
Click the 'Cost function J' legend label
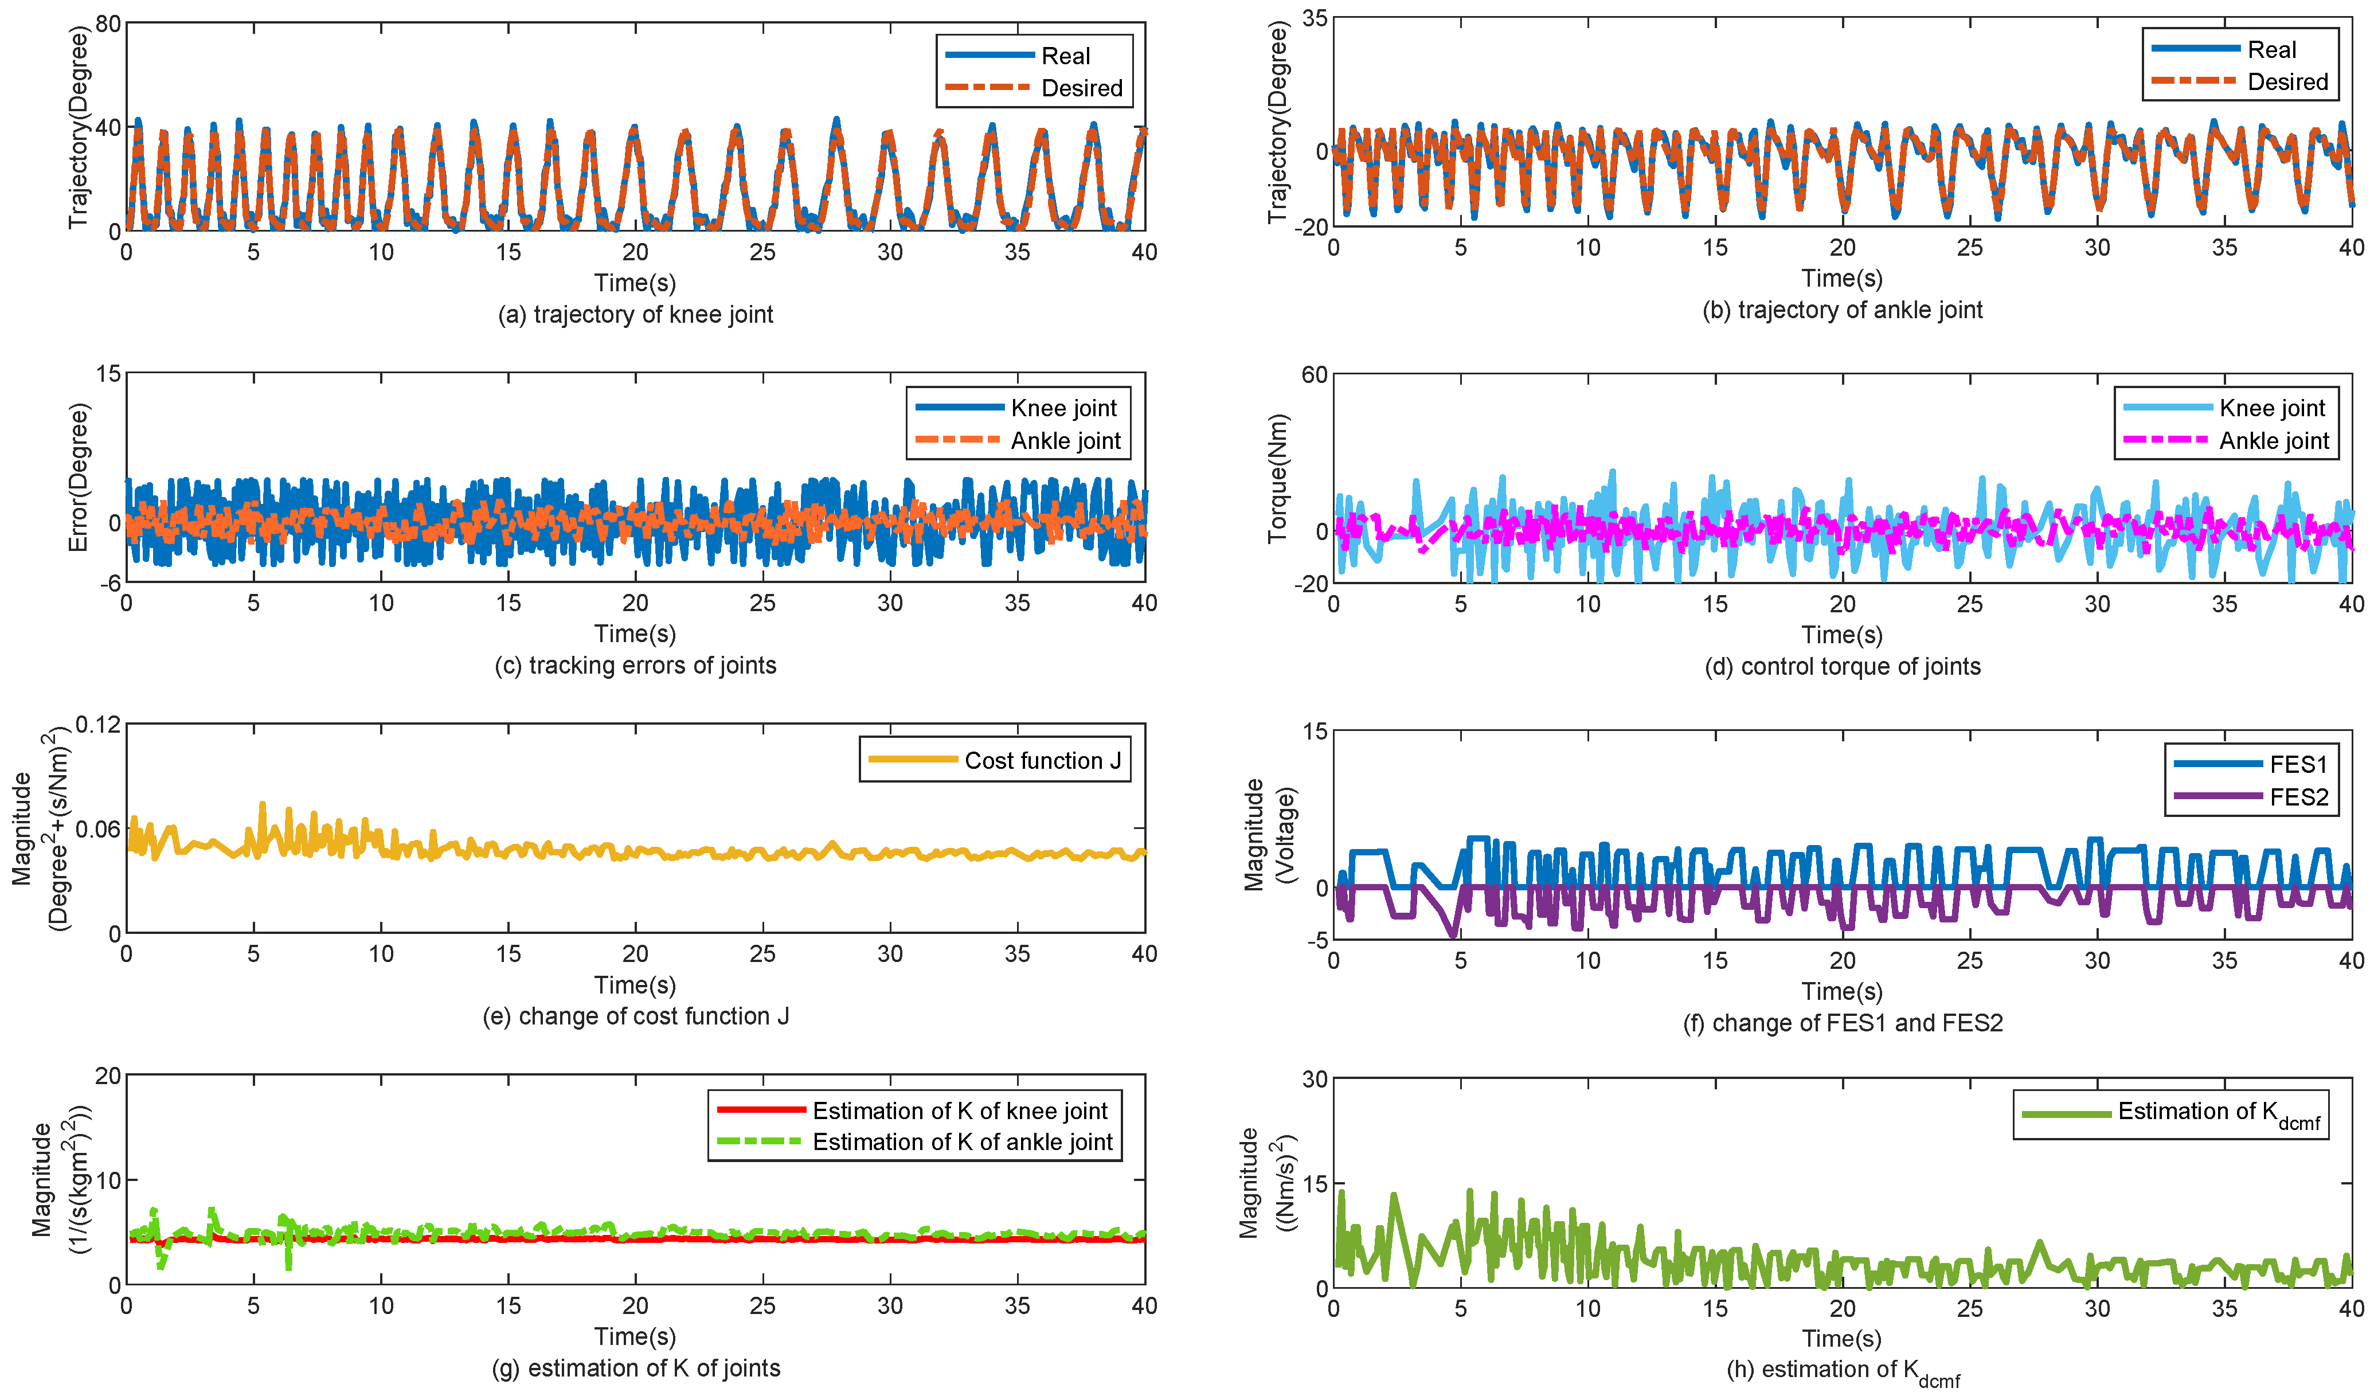[1042, 760]
